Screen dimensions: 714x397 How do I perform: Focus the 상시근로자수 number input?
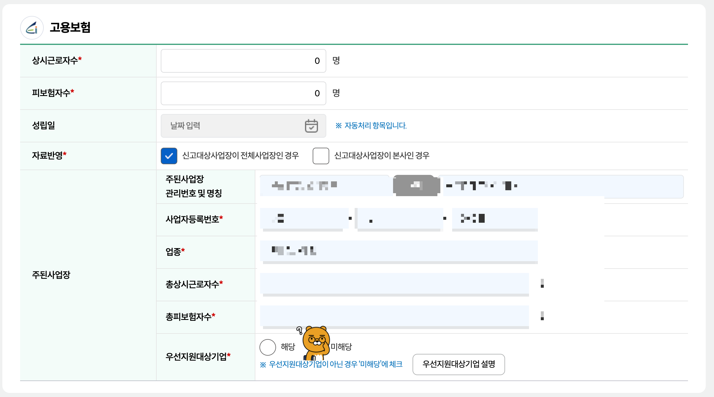click(x=243, y=61)
